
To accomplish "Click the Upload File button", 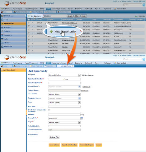I will coord(54,137).
